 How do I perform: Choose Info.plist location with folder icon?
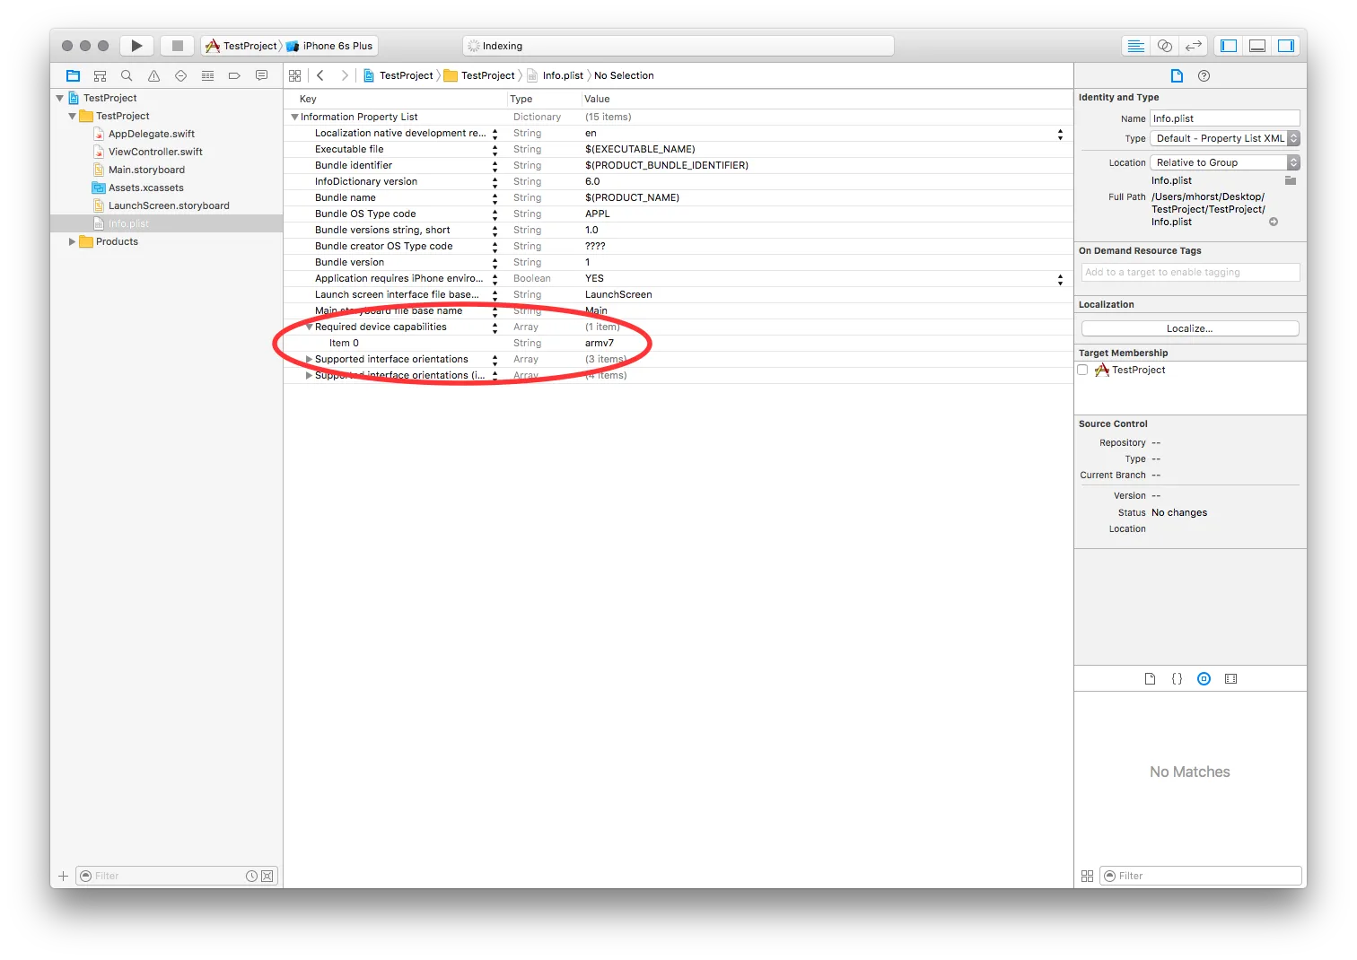(1291, 180)
